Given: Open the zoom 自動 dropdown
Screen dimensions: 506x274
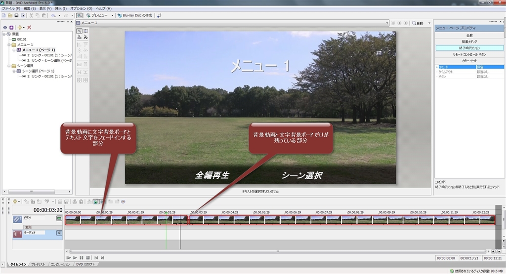Looking at the screenshot, I should pyautogui.click(x=429, y=23).
